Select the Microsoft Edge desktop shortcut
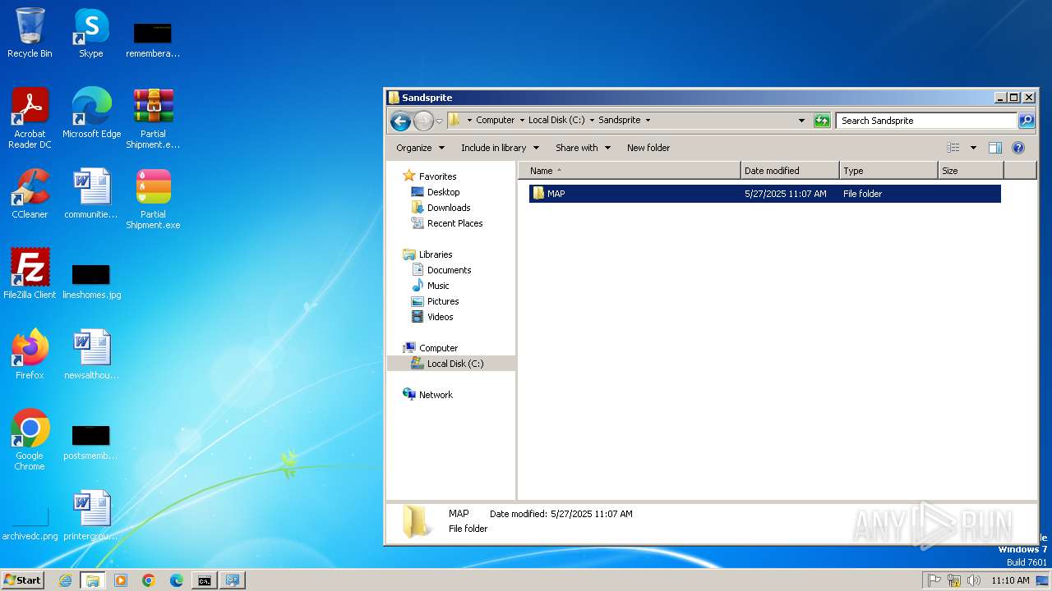The image size is (1052, 591). tap(91, 113)
